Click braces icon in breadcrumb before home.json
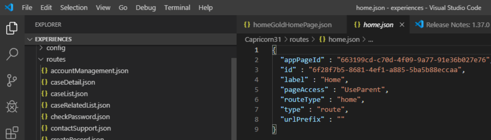This screenshot has height=140, width=491. [x=322, y=39]
